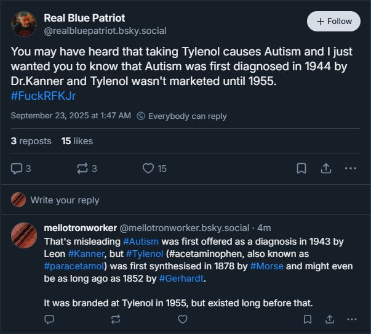Open the #FuckRFKJr hashtag
371x334 pixels.
(x=43, y=96)
